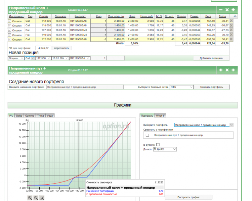The image size is (252, 201).
Task: Zoom out on the P/L chart
Action: click(x=36, y=198)
